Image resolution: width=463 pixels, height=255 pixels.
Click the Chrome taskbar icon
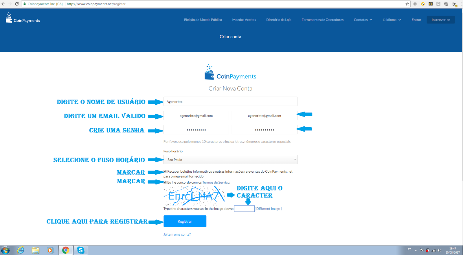coord(66,250)
